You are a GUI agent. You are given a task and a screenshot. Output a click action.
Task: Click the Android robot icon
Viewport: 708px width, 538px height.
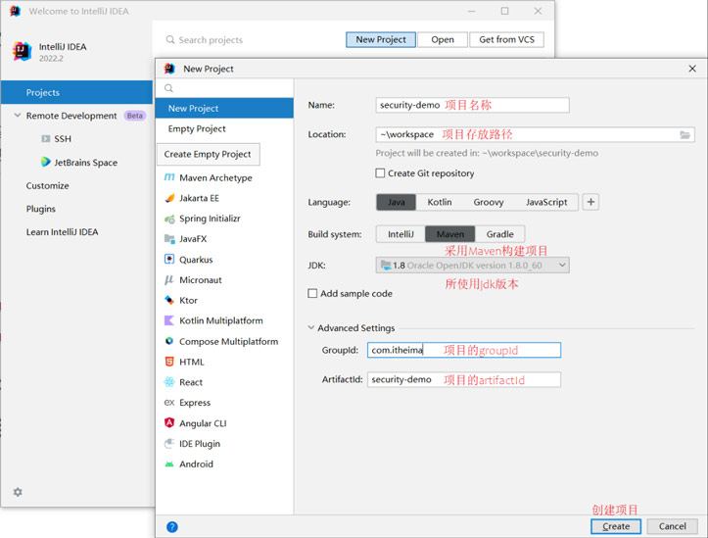tap(169, 464)
